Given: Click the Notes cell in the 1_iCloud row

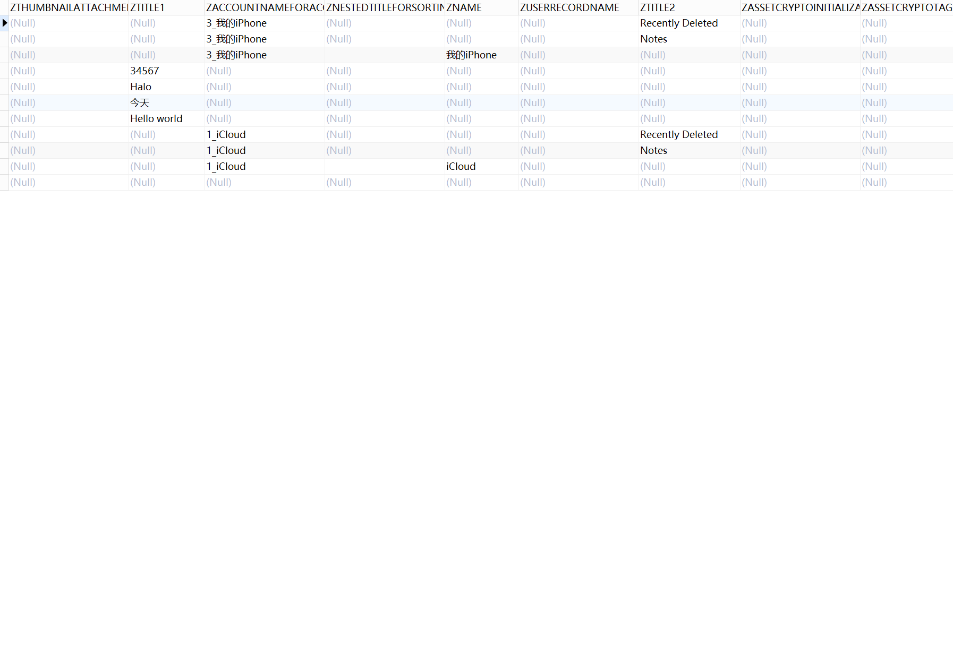Looking at the screenshot, I should [653, 150].
